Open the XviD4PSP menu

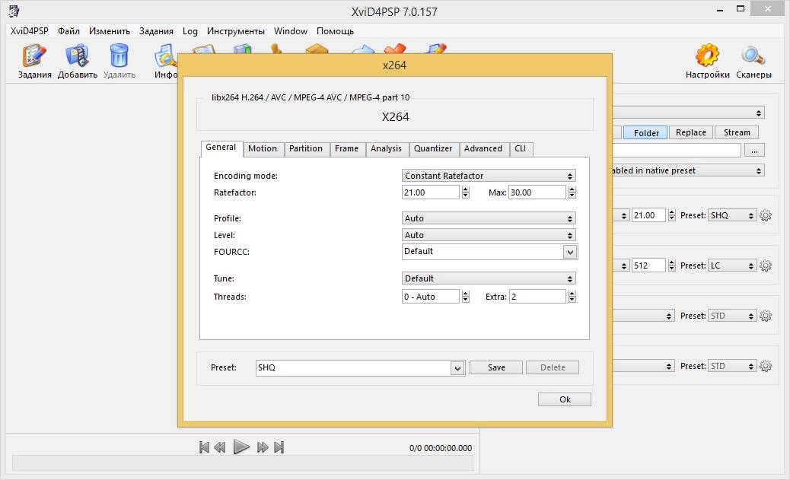point(29,31)
